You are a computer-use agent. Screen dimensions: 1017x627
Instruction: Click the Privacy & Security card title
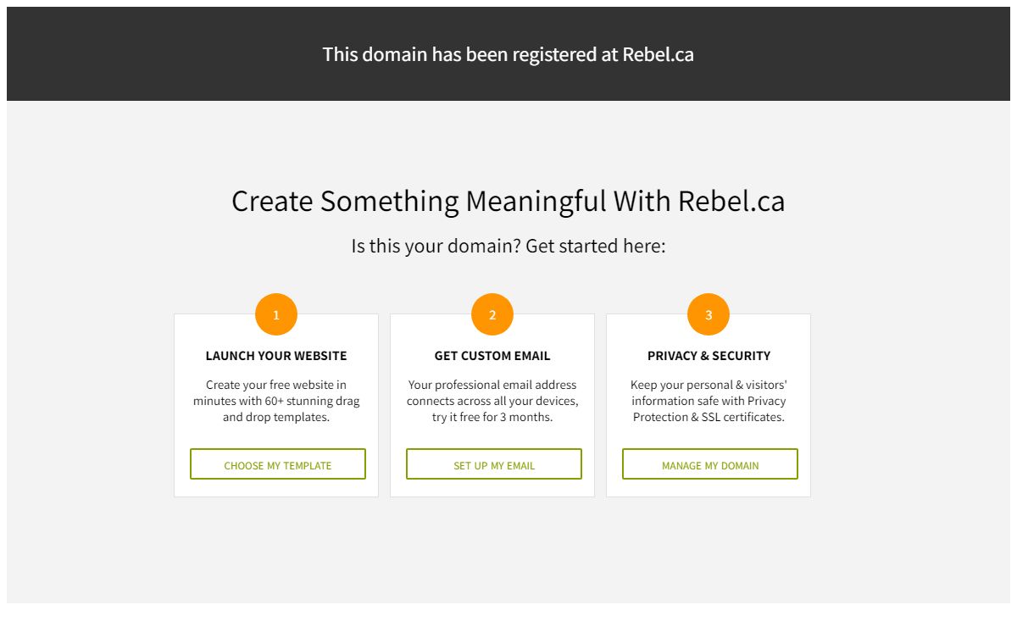(709, 356)
